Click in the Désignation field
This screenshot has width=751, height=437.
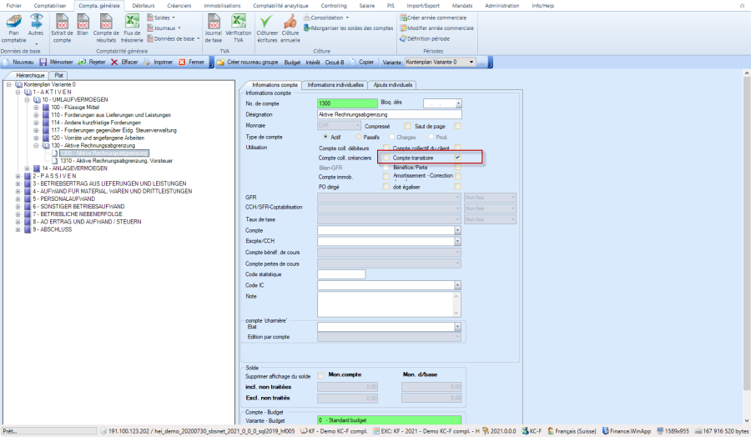(x=390, y=114)
